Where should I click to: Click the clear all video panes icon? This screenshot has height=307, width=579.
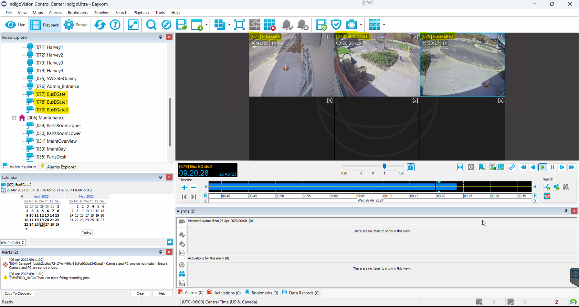(269, 25)
